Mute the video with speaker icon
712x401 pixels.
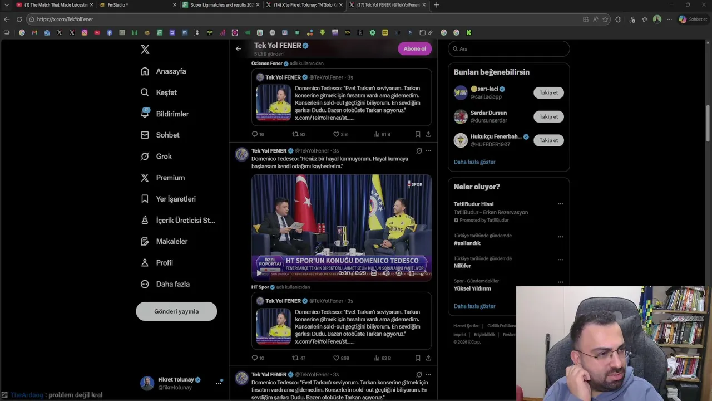click(386, 273)
